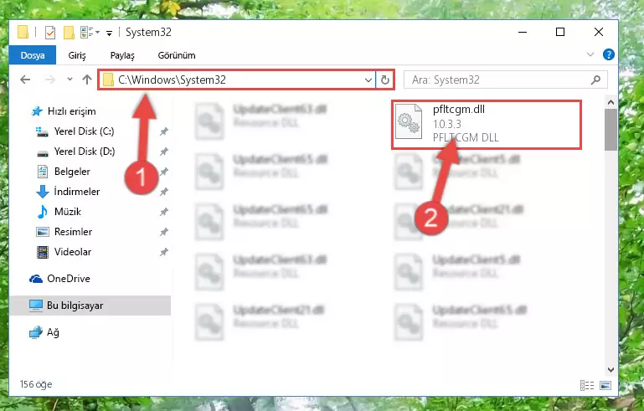Image resolution: width=644 pixels, height=411 pixels.
Task: Click the scrollbar down arrow
Action: [611, 369]
